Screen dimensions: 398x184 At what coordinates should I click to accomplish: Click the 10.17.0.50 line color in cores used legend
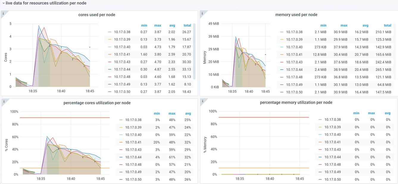coord(110,92)
